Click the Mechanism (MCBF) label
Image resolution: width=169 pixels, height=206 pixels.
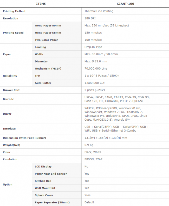click(x=48, y=68)
